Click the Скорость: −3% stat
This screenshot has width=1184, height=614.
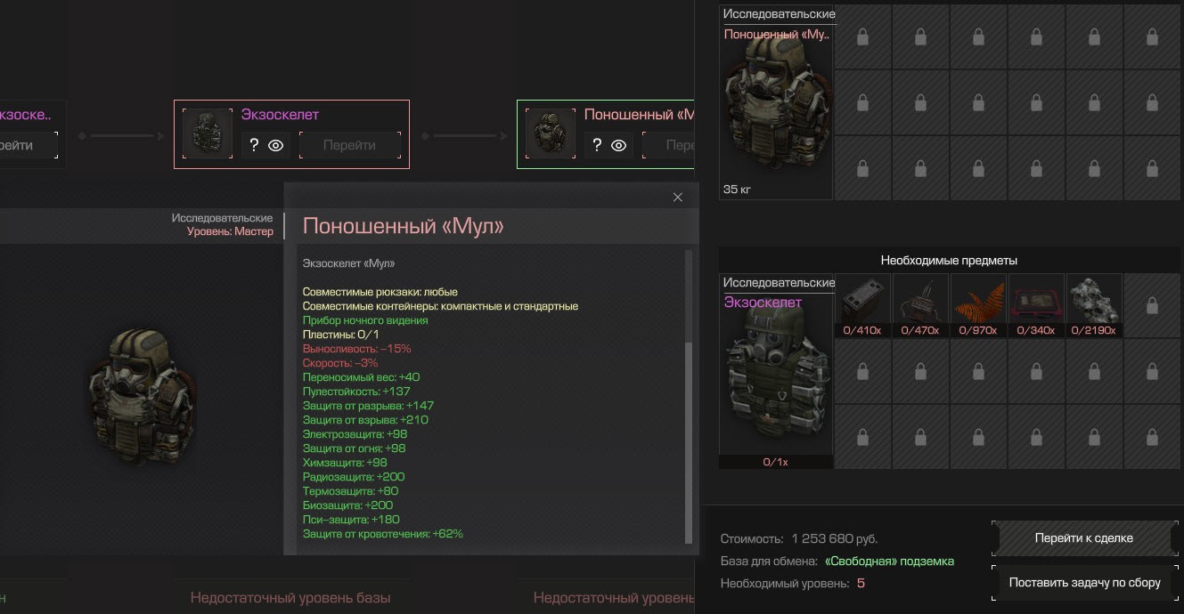(x=340, y=363)
